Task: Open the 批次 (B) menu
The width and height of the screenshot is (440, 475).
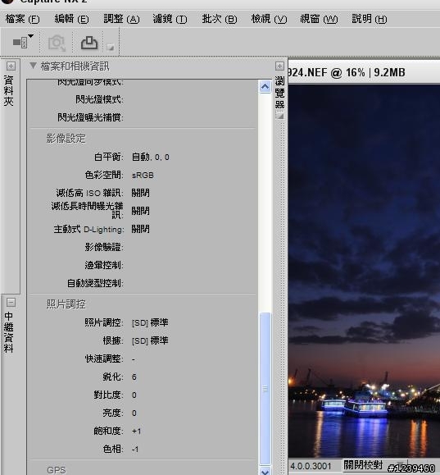Action: coord(220,19)
